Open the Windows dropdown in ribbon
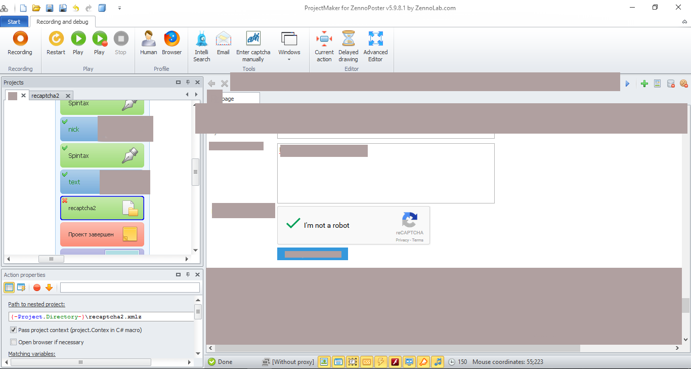This screenshot has height=369, width=691. pyautogui.click(x=289, y=46)
